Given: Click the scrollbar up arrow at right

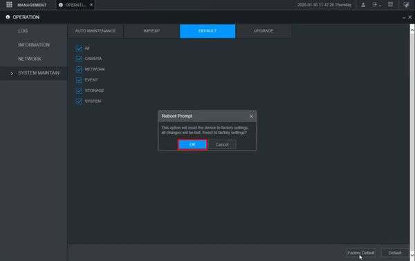Looking at the screenshot, I should [412, 30].
